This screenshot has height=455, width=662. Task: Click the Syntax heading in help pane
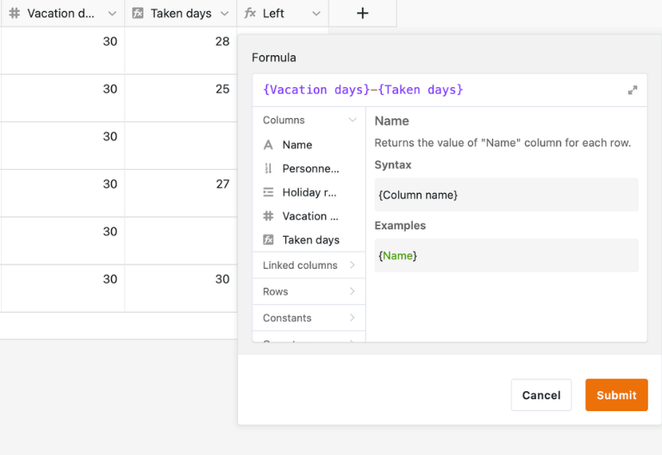click(393, 165)
